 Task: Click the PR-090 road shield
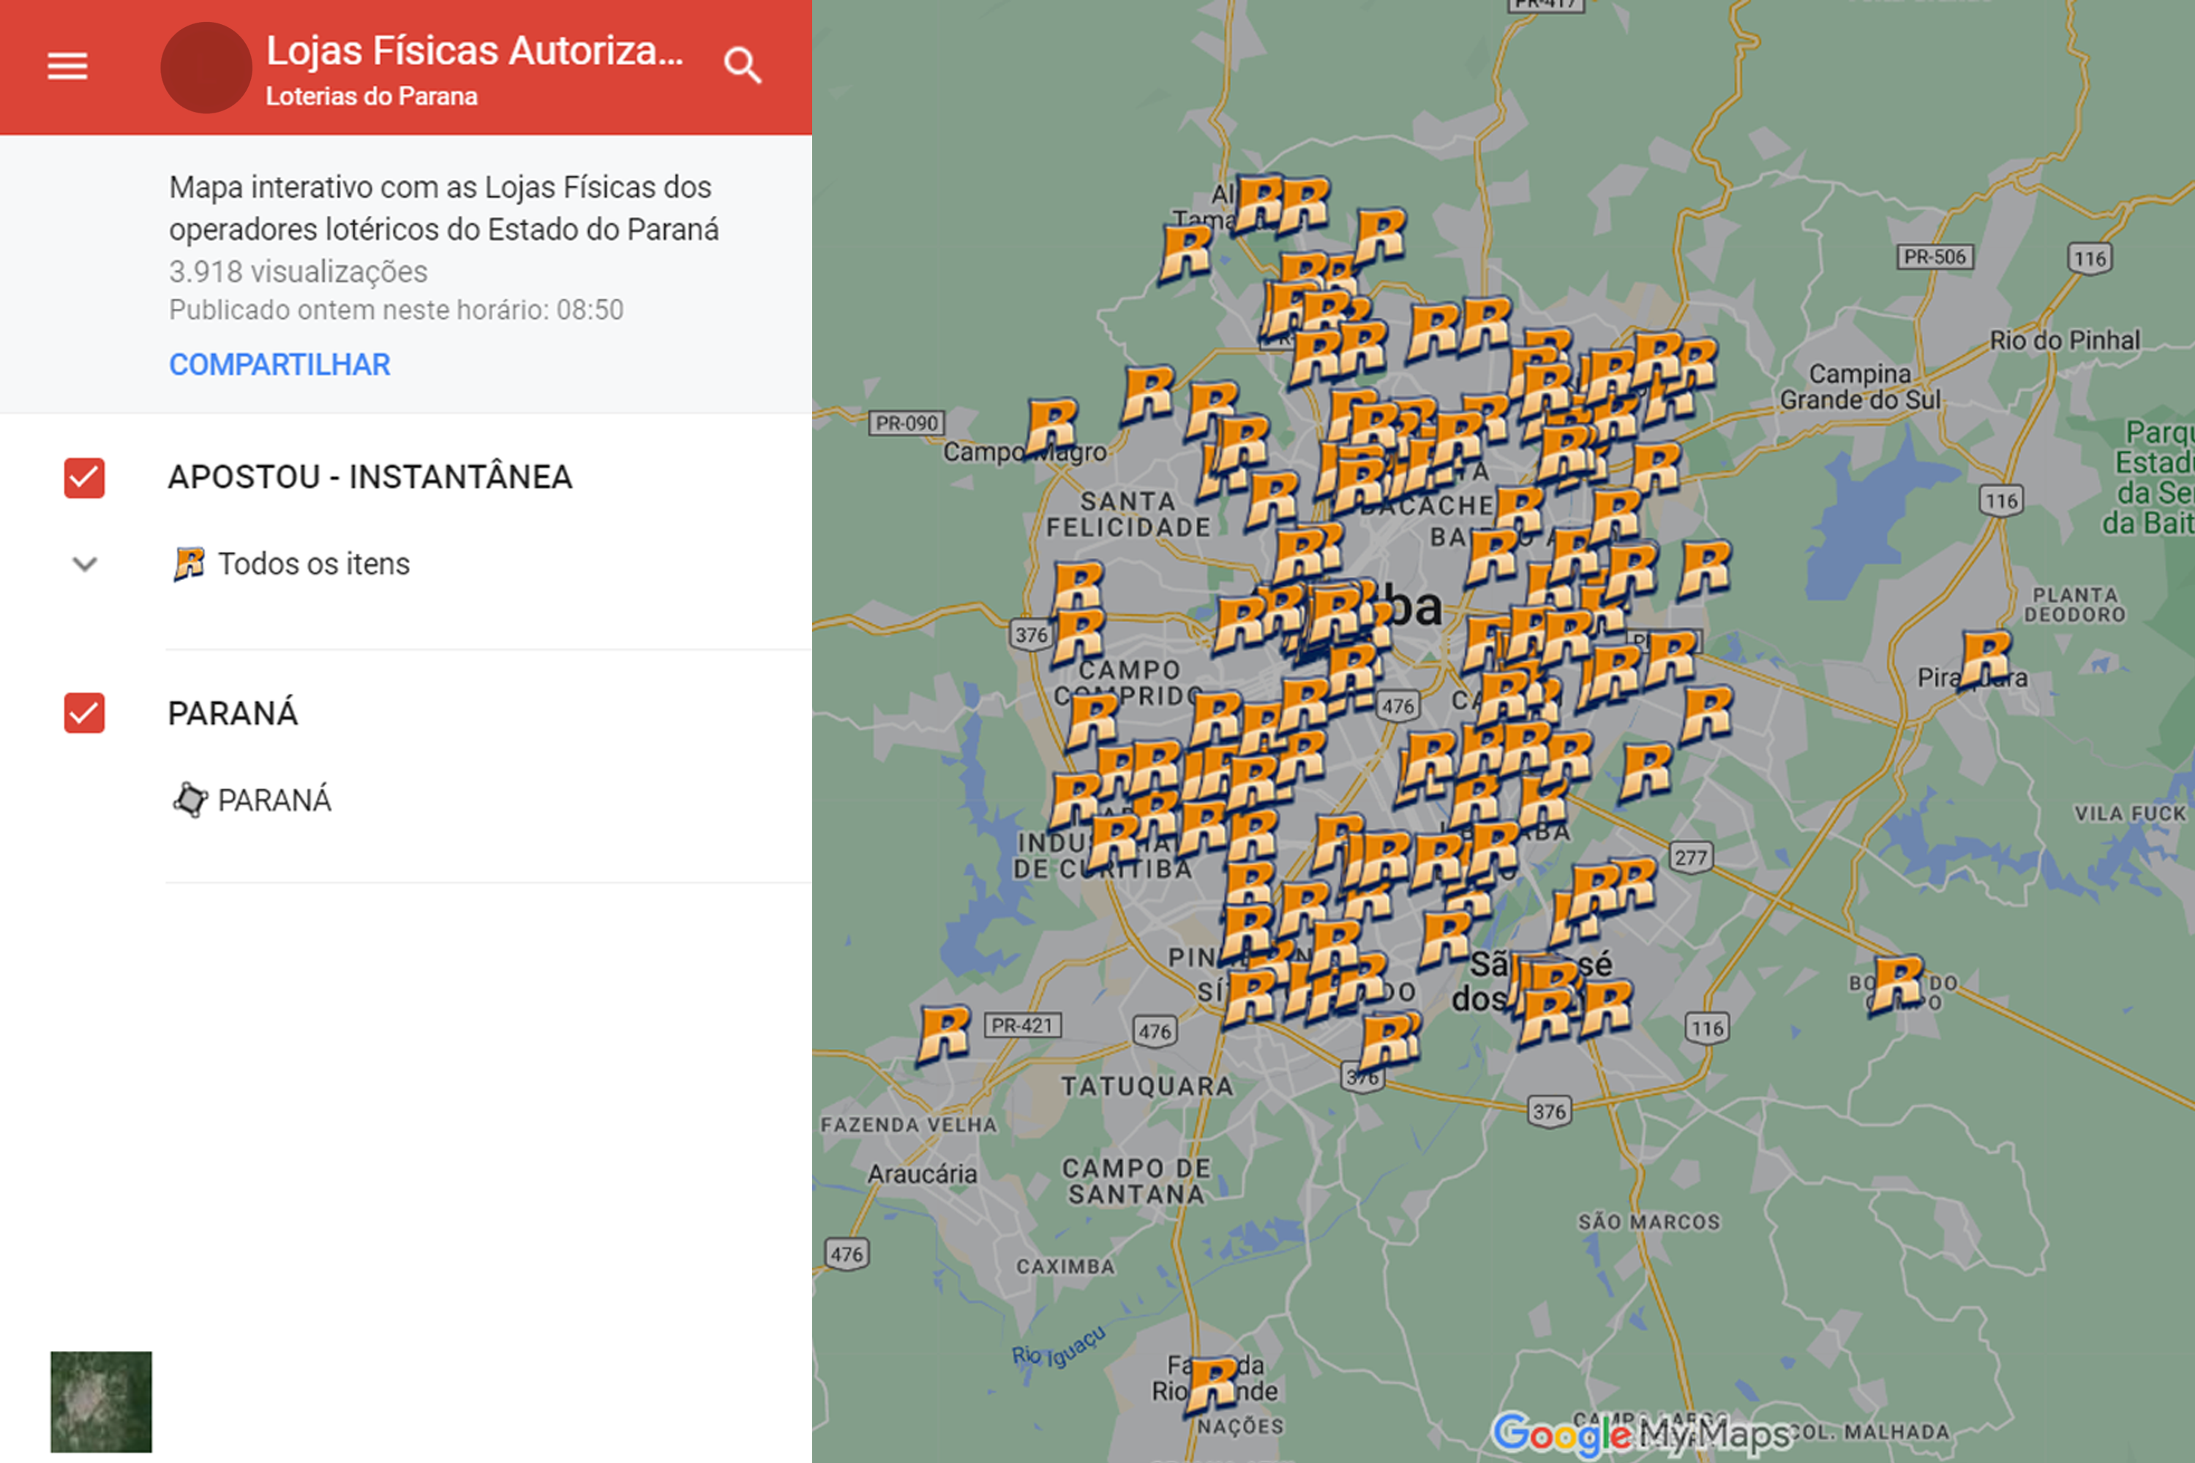coord(907,423)
